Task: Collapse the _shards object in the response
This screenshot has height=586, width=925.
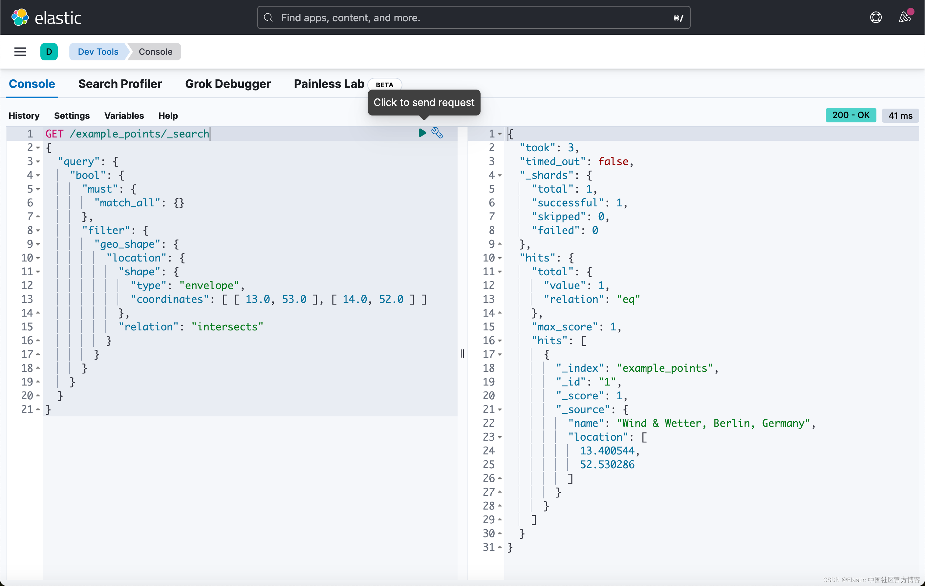Action: click(x=500, y=175)
